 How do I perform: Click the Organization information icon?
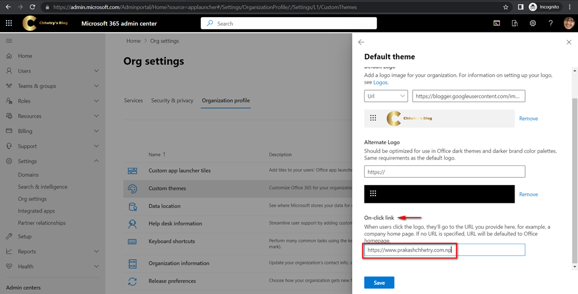pyautogui.click(x=132, y=263)
